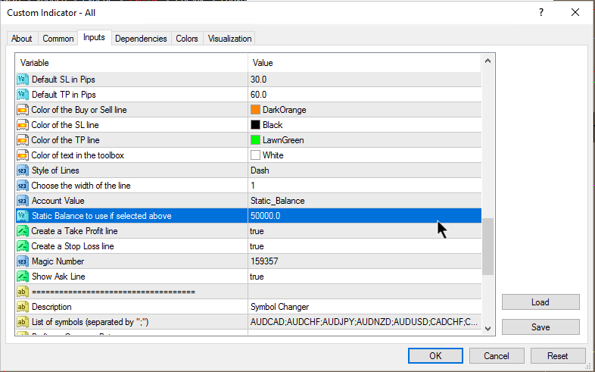The height and width of the screenshot is (372, 595).
Task: Select the Show Ask Line row label
Action: [58, 277]
